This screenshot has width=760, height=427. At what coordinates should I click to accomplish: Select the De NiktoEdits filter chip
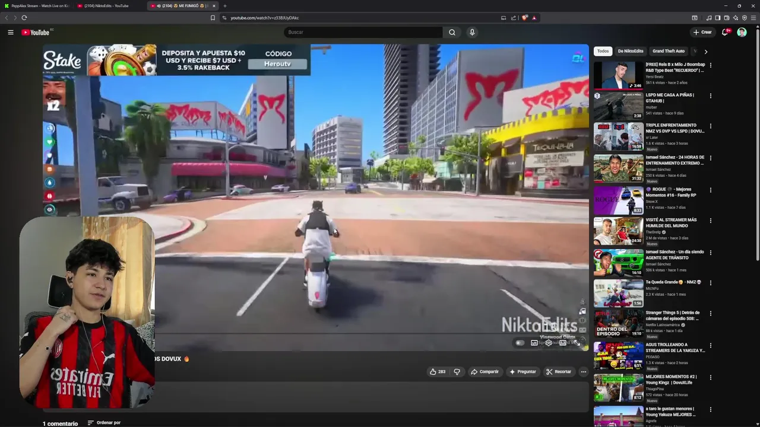point(631,51)
